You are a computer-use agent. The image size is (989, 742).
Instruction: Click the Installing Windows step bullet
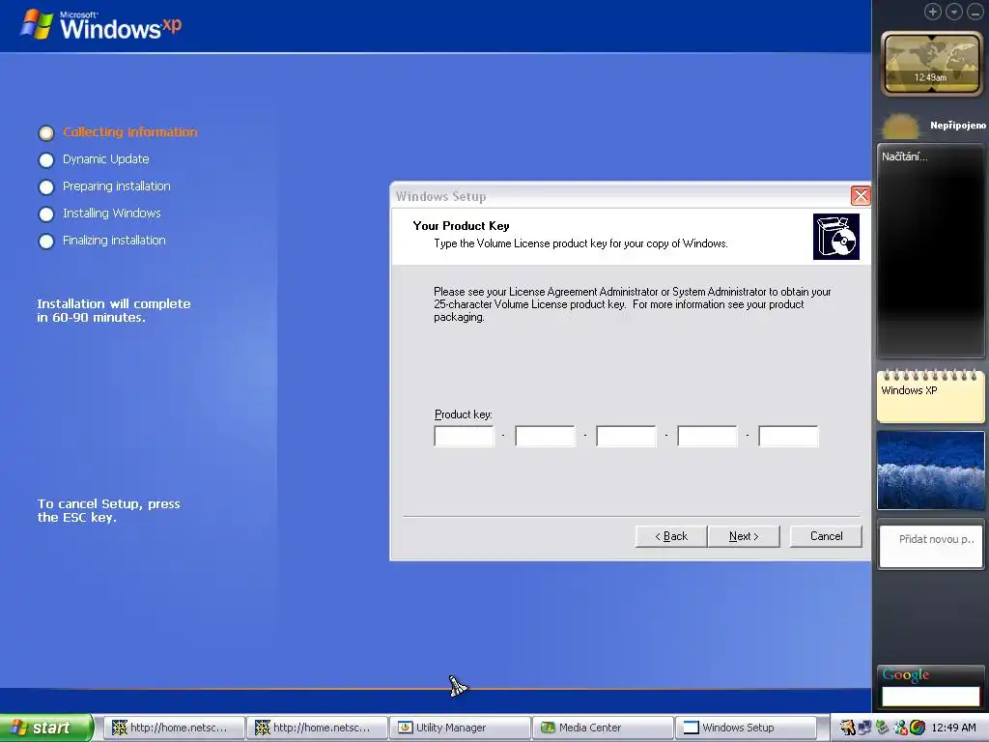pyautogui.click(x=46, y=214)
